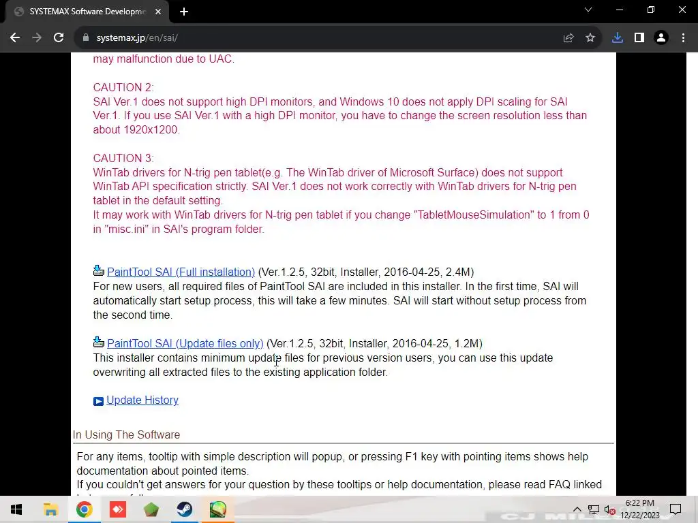Reload the systemax.jp page
This screenshot has width=698, height=523.
(59, 38)
